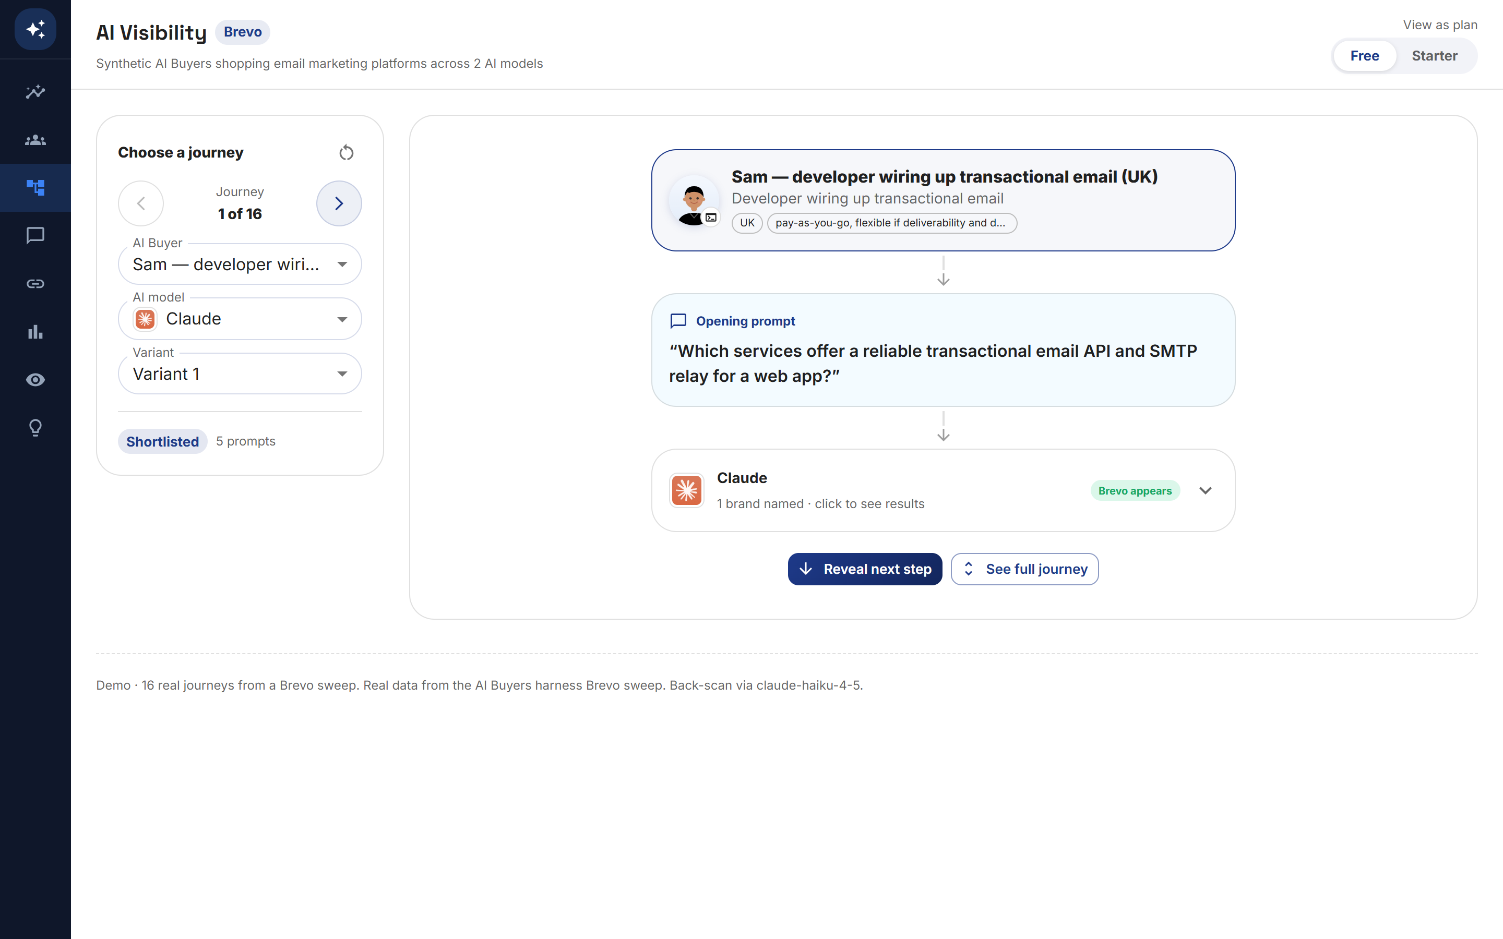Image resolution: width=1503 pixels, height=939 pixels.
Task: Click the Reveal next step button
Action: click(x=865, y=569)
